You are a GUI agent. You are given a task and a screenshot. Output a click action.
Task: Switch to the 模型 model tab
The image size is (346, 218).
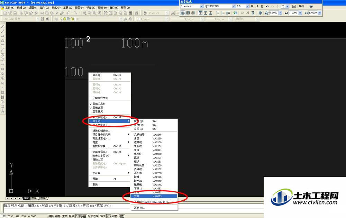coord(26,198)
